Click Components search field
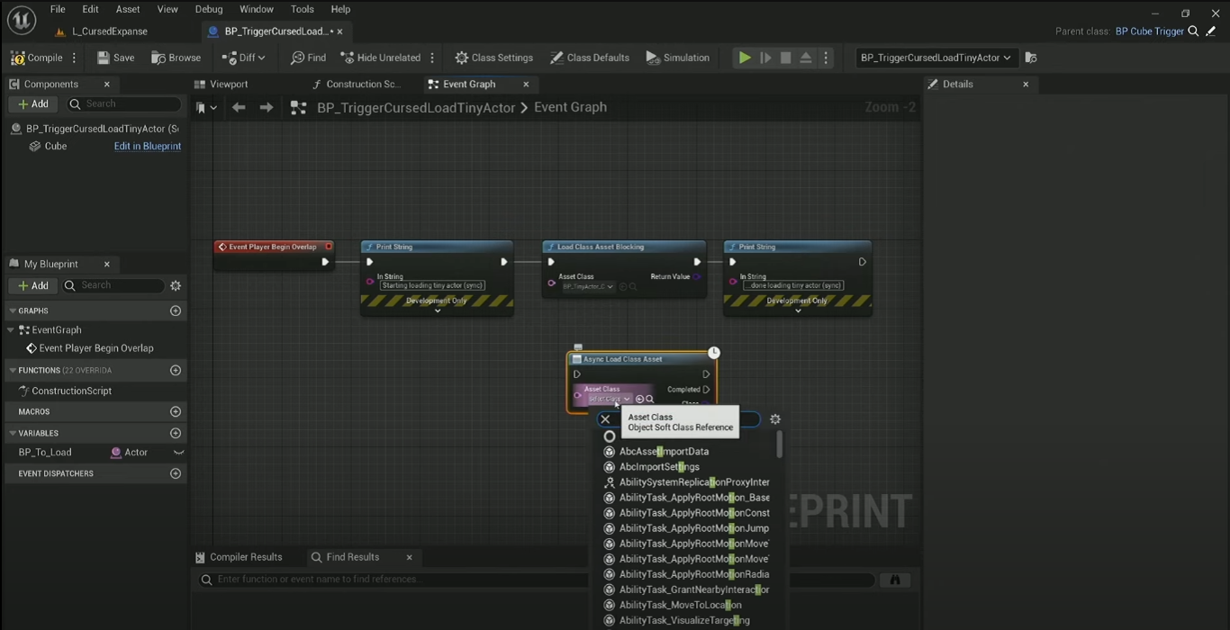This screenshot has height=630, width=1230. click(x=122, y=103)
